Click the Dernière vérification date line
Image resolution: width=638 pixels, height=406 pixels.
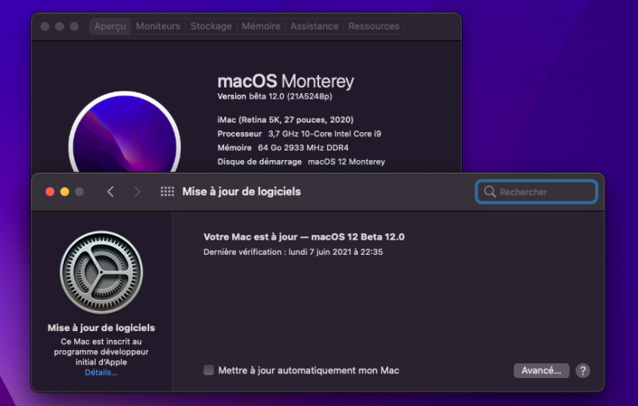293,252
